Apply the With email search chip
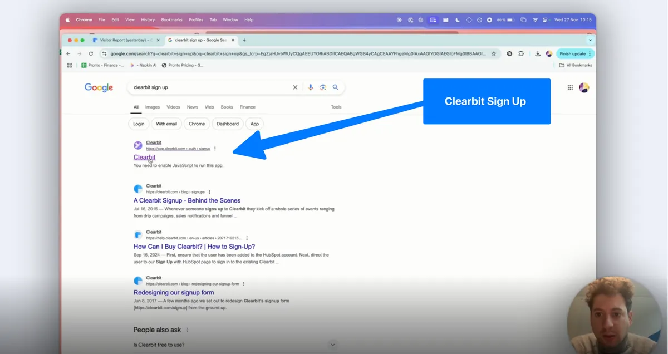 pos(166,124)
